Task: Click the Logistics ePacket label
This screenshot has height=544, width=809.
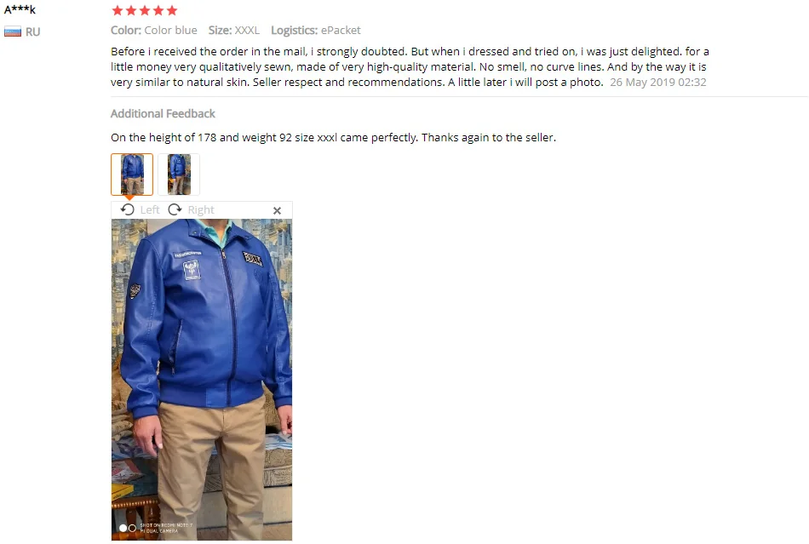Action: 316,31
